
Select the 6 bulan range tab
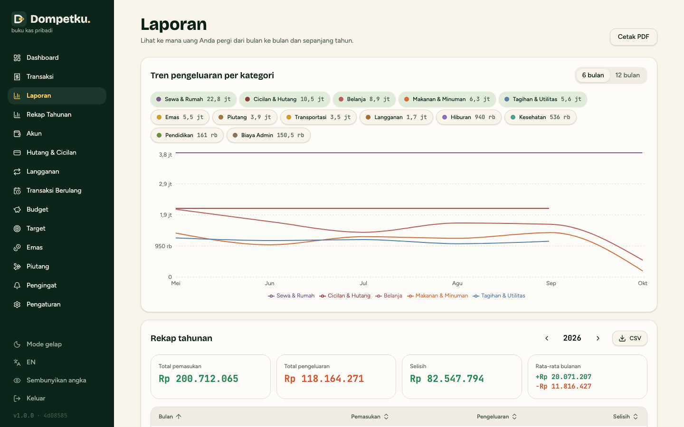(x=593, y=75)
